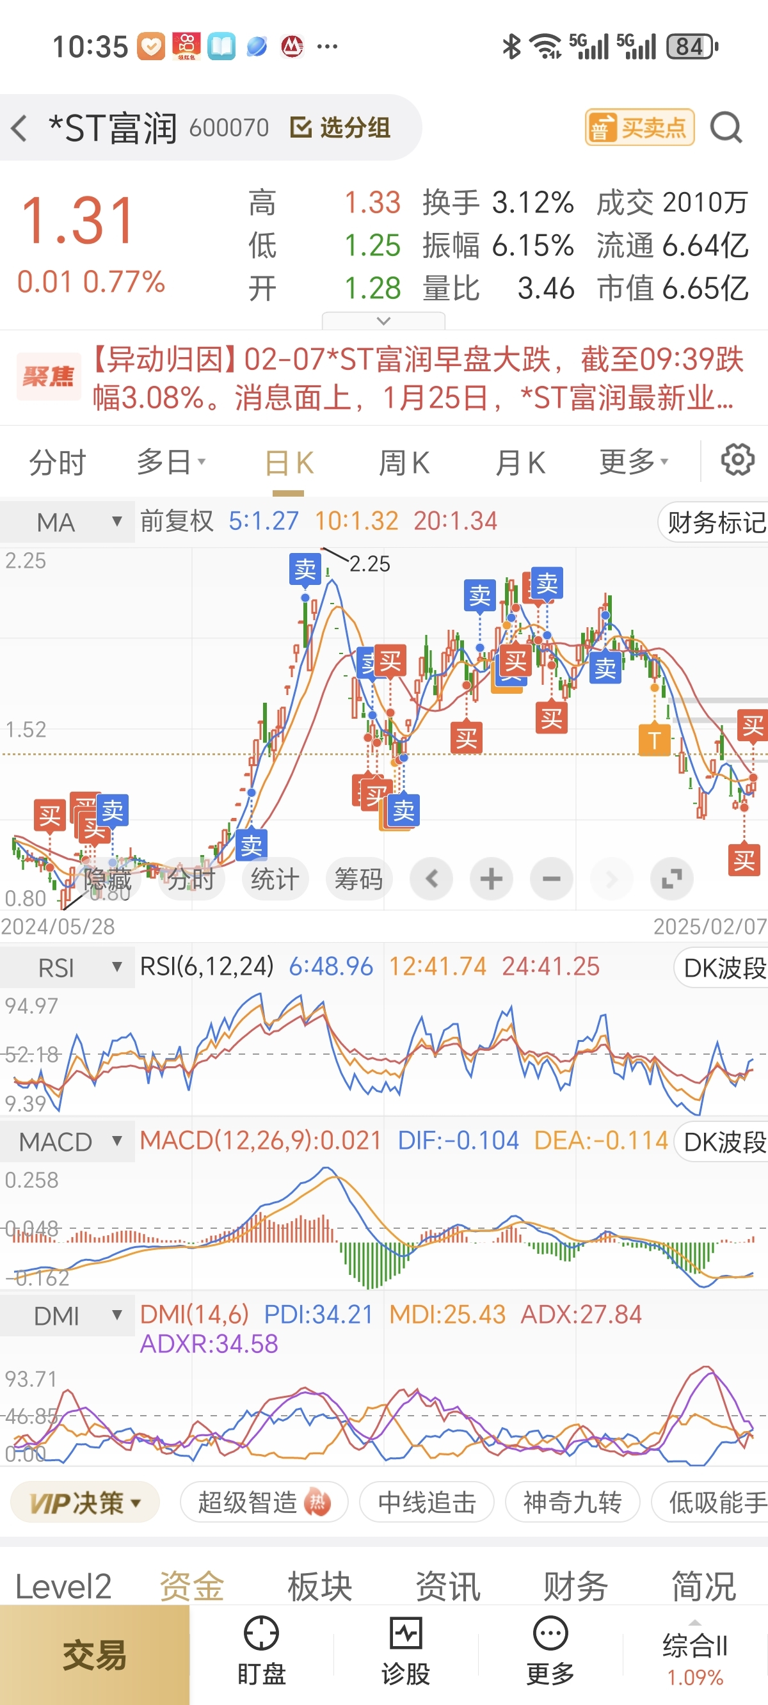Tap the orange T marker on chart
768x1705 pixels.
point(654,740)
